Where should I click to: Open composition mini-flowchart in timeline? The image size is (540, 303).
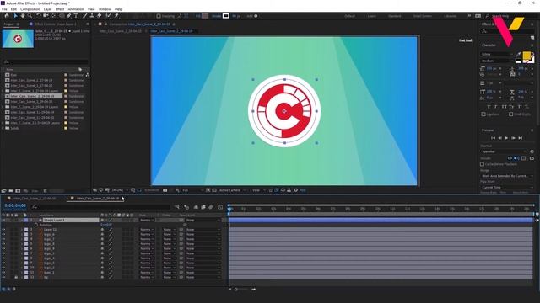click(177, 207)
